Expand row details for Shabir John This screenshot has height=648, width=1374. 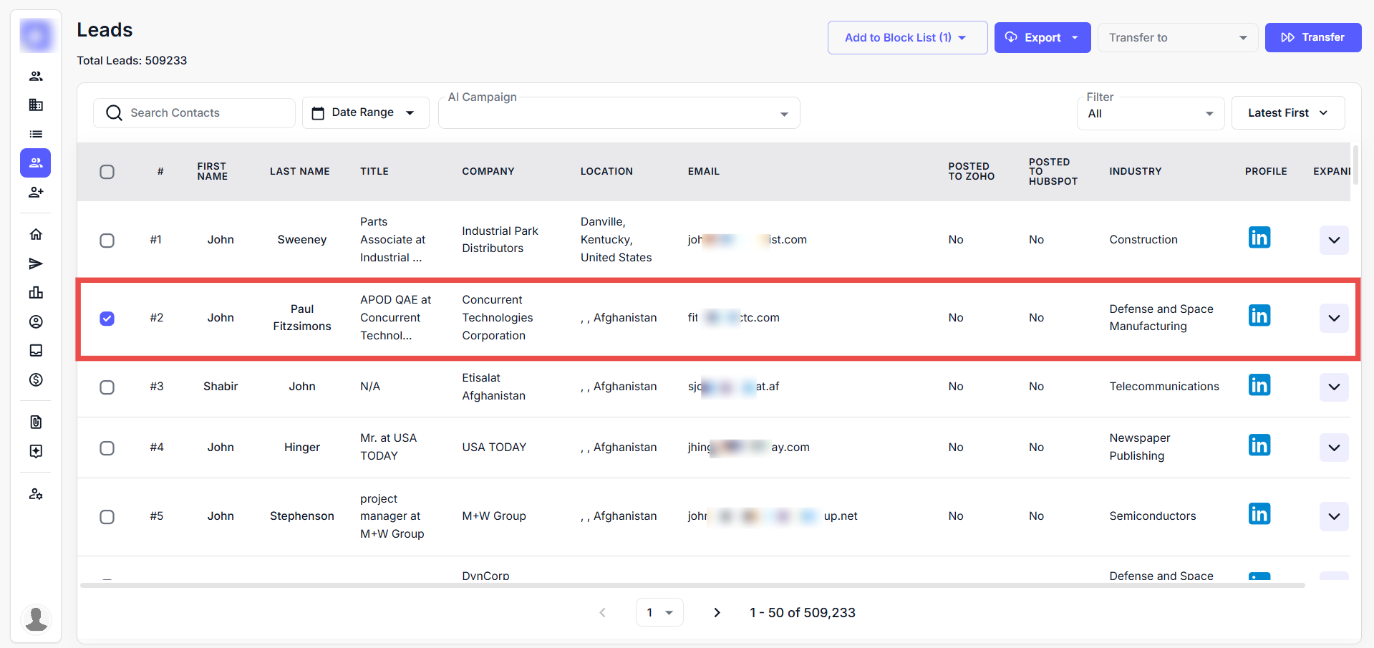[1333, 387]
